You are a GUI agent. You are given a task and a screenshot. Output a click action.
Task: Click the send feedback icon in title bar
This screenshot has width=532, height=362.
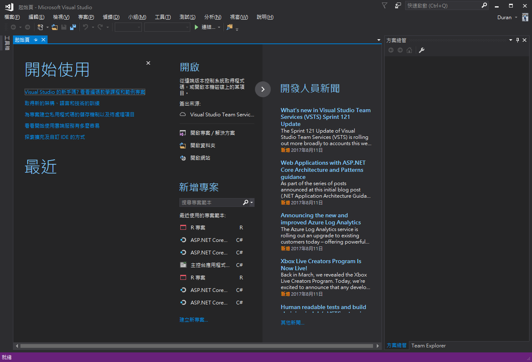[398, 5]
